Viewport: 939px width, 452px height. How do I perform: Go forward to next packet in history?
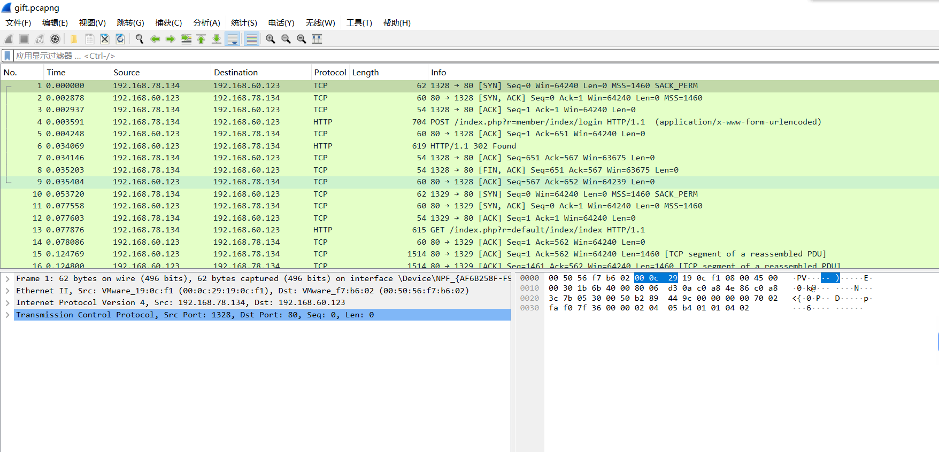[x=171, y=39]
